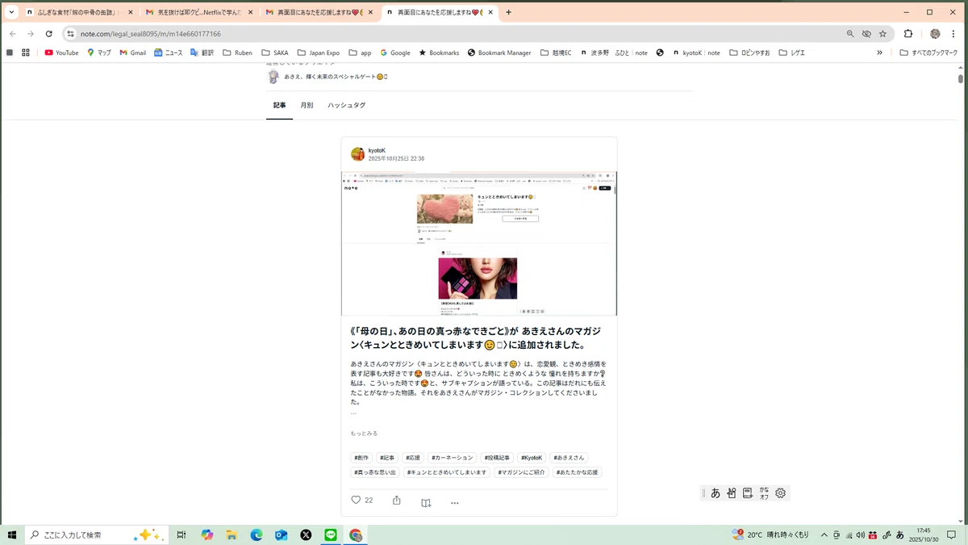Open File Explorer in taskbar

click(232, 535)
